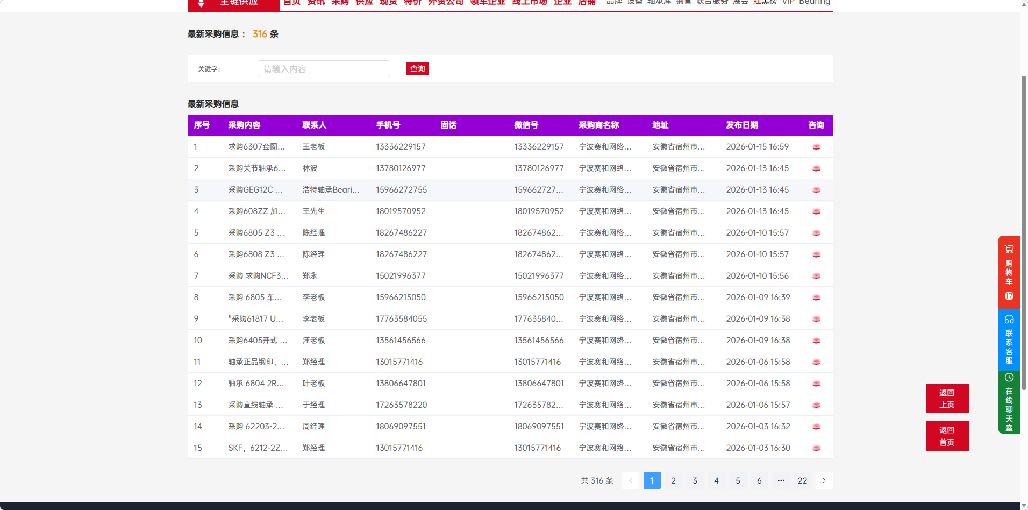
Task: Jump to last page 22
Action: click(802, 480)
